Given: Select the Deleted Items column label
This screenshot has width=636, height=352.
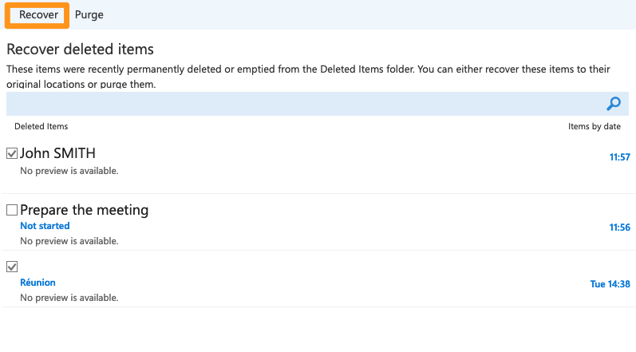Looking at the screenshot, I should pos(41,126).
